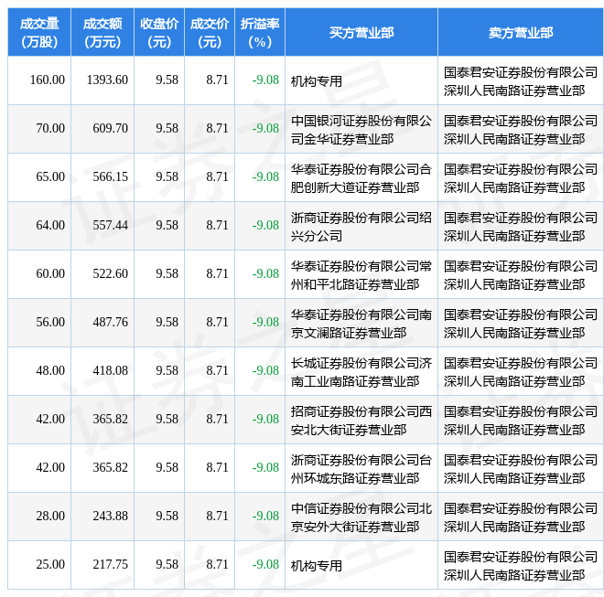This screenshot has height=597, width=604.
Task: Click the 买方营业部 column header
Action: 361,32
